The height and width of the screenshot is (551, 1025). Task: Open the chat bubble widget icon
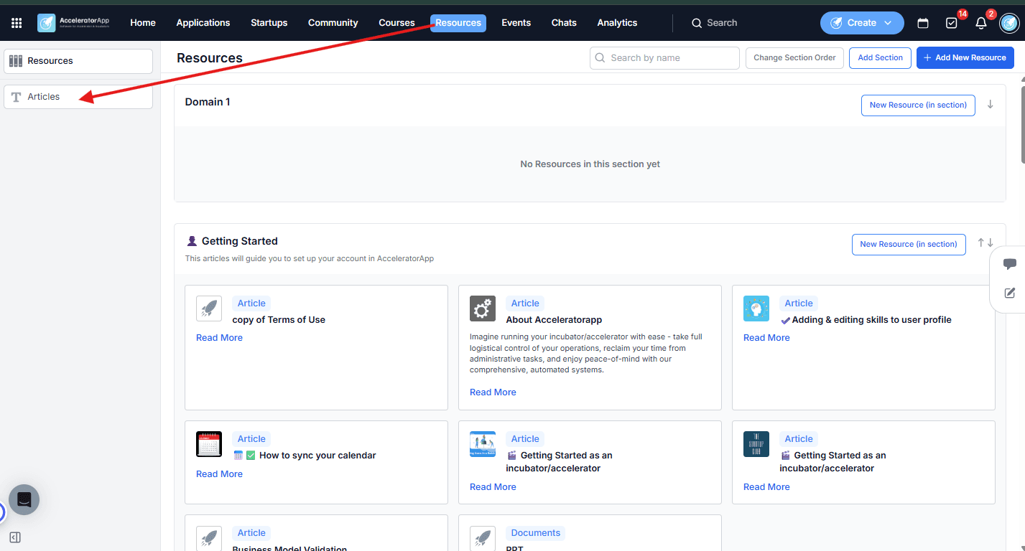point(1010,264)
